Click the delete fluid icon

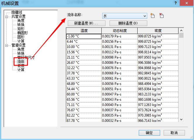tap(162, 16)
